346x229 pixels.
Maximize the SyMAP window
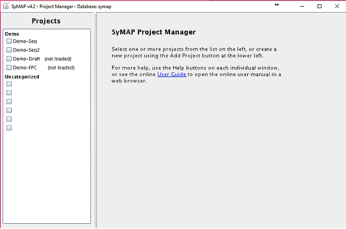tap(319, 6)
